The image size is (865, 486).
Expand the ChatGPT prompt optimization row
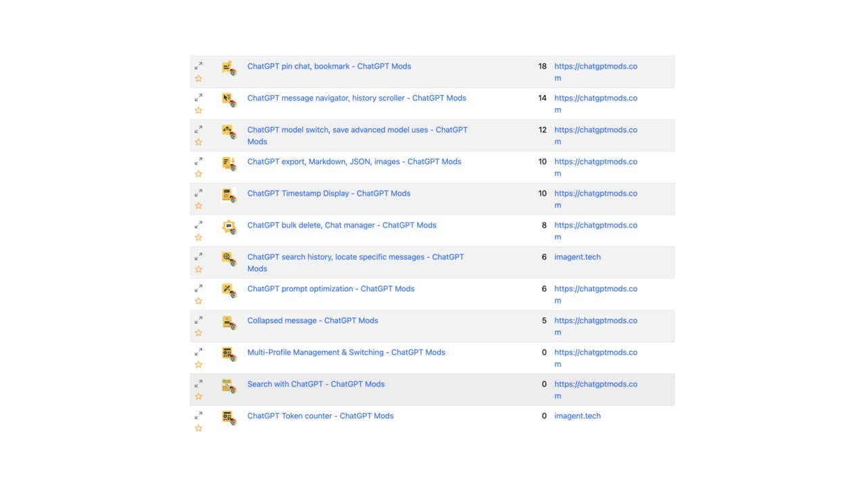[x=199, y=288]
